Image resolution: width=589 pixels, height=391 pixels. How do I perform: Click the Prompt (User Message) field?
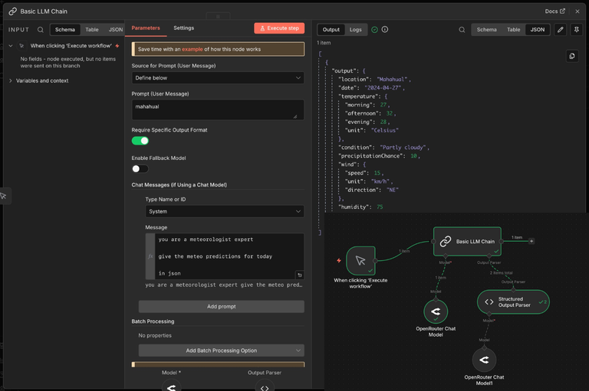pos(218,110)
